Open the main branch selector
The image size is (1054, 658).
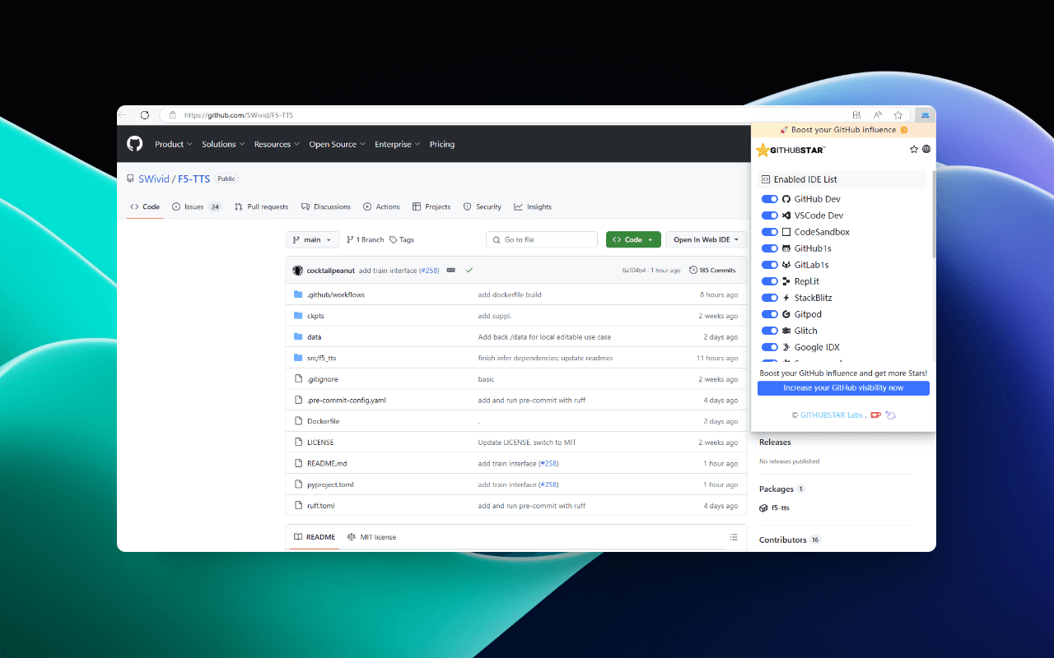312,239
